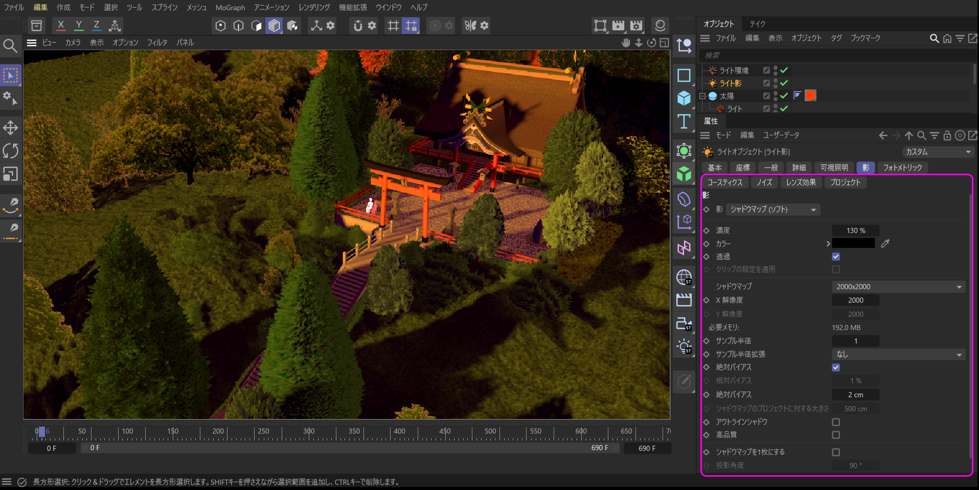Click the Text spline tool icon

(x=684, y=122)
